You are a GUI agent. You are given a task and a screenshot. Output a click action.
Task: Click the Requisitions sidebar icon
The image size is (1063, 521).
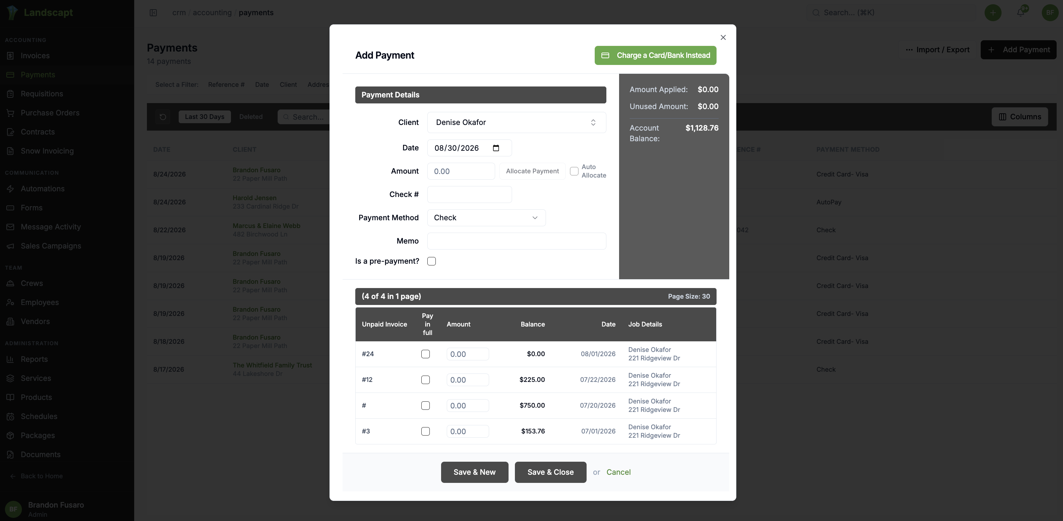11,94
